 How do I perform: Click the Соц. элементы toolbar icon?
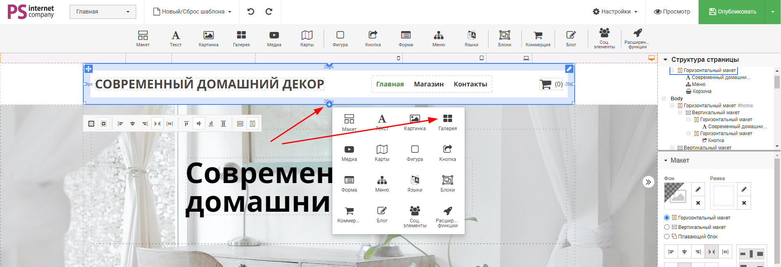pyautogui.click(x=604, y=38)
